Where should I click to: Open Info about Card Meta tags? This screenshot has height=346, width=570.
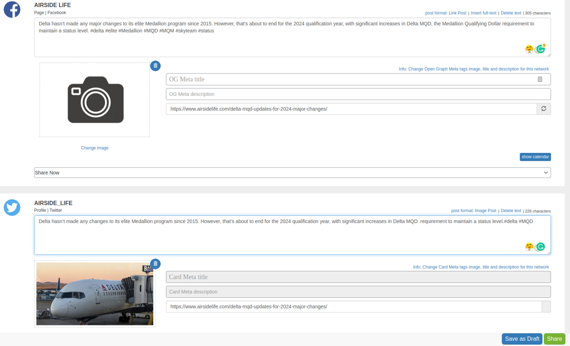click(481, 267)
